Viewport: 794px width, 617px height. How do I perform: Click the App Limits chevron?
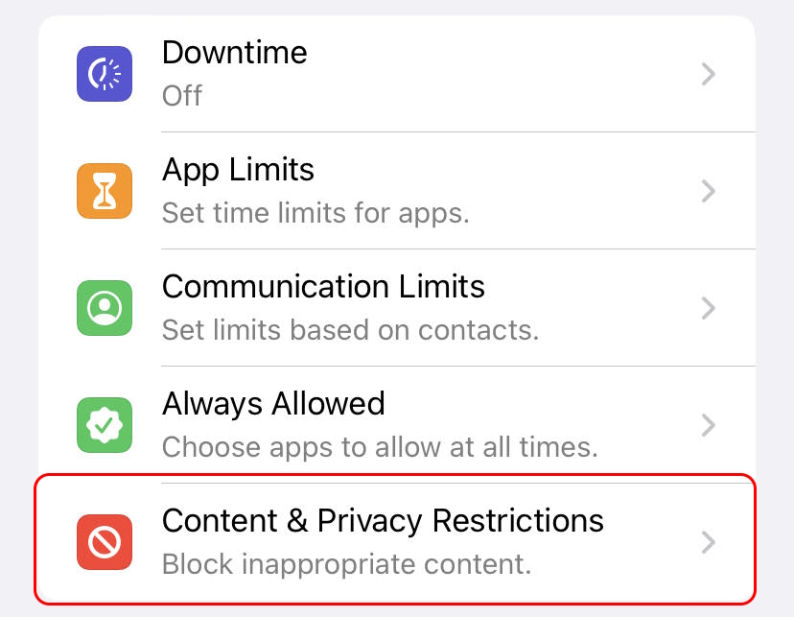click(x=708, y=191)
